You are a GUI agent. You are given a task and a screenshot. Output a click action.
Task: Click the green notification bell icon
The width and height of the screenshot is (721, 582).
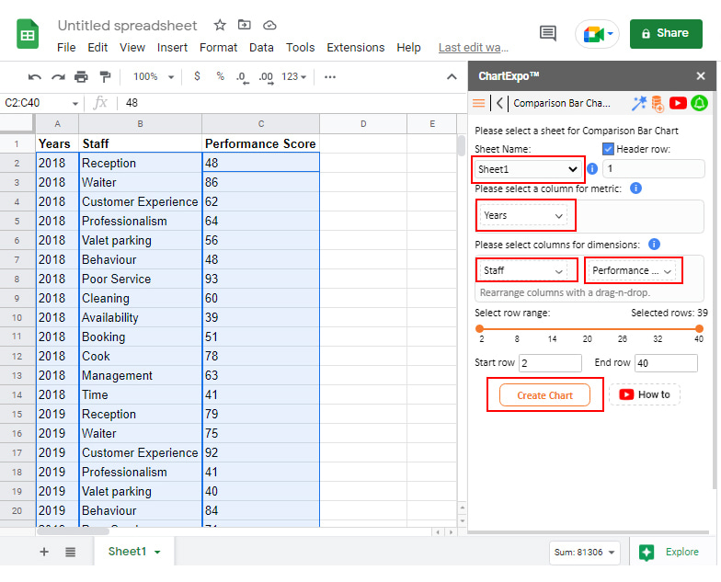click(699, 103)
